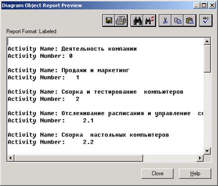This screenshot has width=218, height=186.
Task: Run the ABC spell check icon
Action: pyautogui.click(x=206, y=20)
